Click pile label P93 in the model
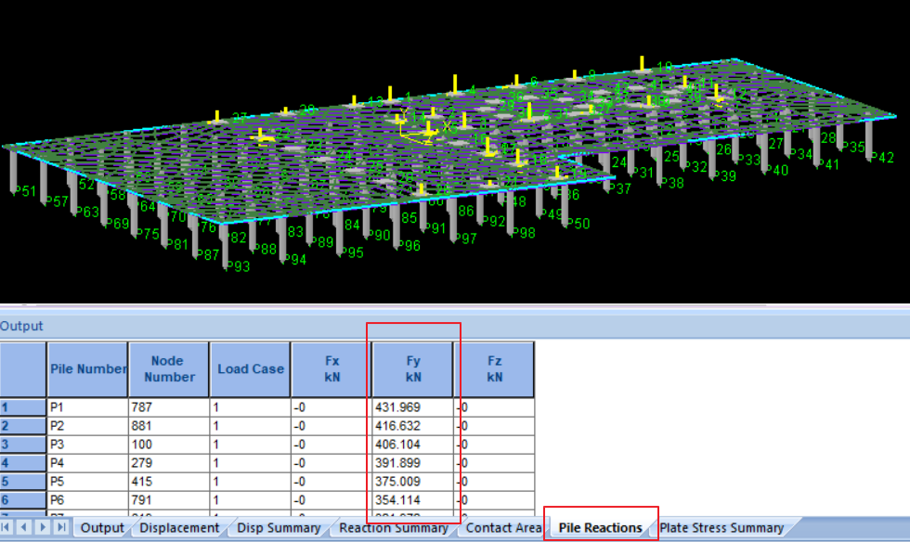This screenshot has height=542, width=910. 237,267
